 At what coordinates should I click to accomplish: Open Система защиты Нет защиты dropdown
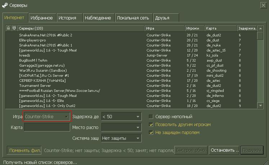[x=122, y=138]
